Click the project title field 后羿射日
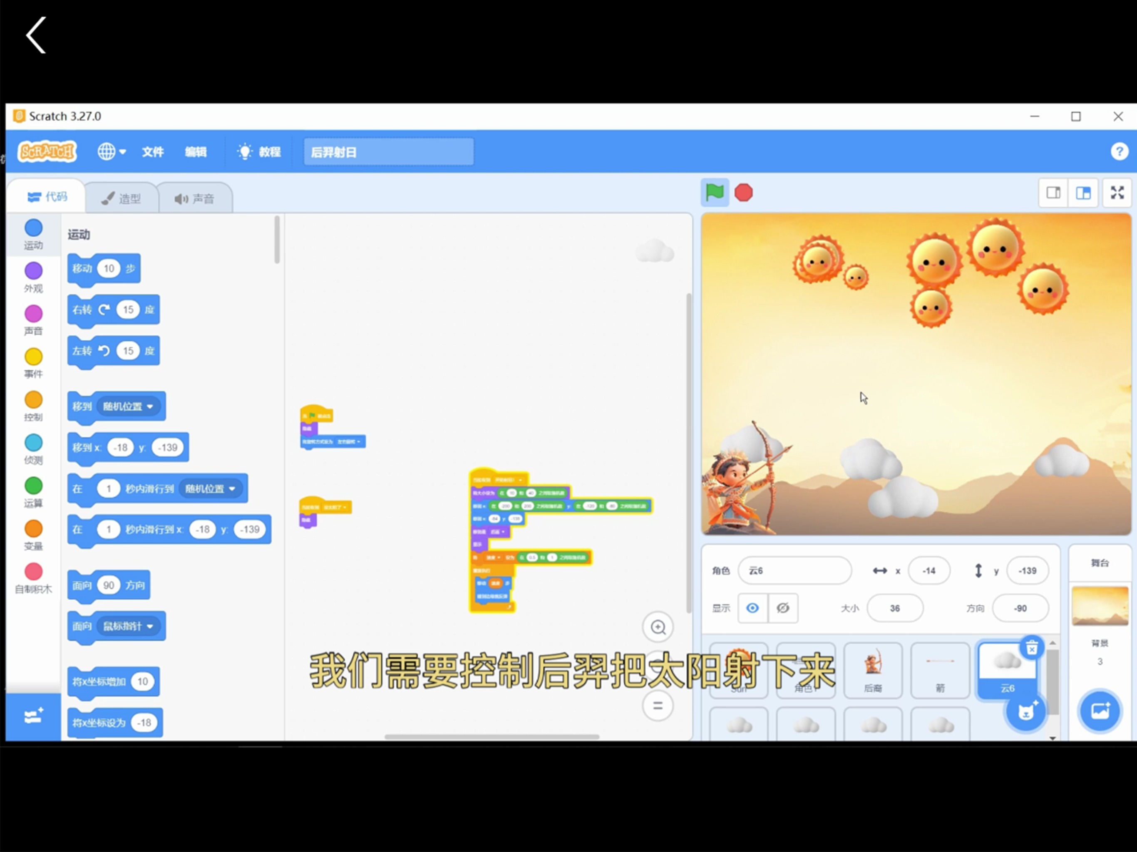Viewport: 1137px width, 852px height. point(388,152)
